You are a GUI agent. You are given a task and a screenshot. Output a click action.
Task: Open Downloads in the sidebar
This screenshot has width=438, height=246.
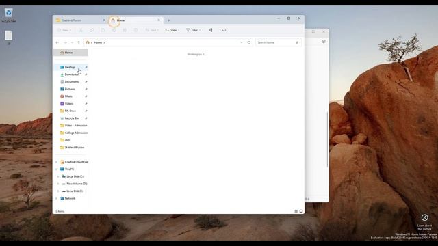click(x=70, y=74)
